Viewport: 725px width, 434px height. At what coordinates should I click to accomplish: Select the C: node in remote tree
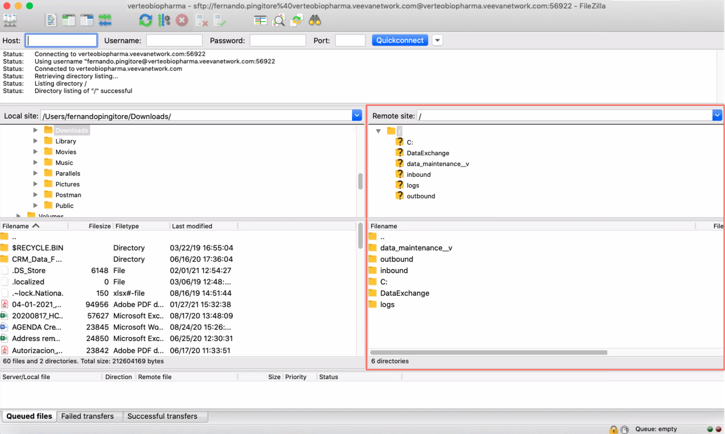click(410, 142)
